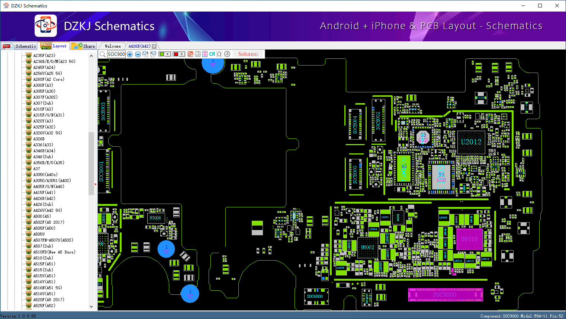The height and width of the screenshot is (319, 566).
Task: Zoom in with the blue plus icon
Action: pyautogui.click(x=130, y=54)
